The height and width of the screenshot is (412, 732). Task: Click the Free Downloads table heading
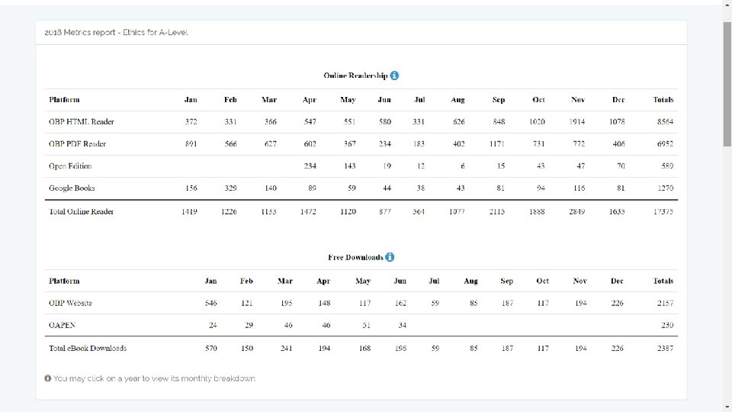coord(355,258)
